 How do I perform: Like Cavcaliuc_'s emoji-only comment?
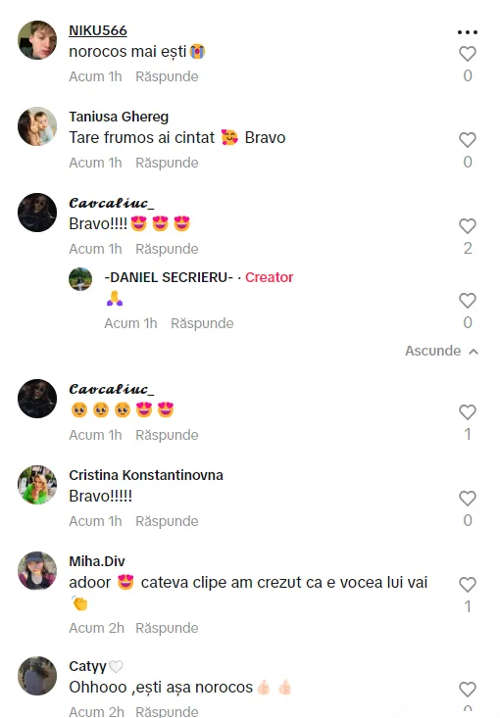tap(468, 412)
